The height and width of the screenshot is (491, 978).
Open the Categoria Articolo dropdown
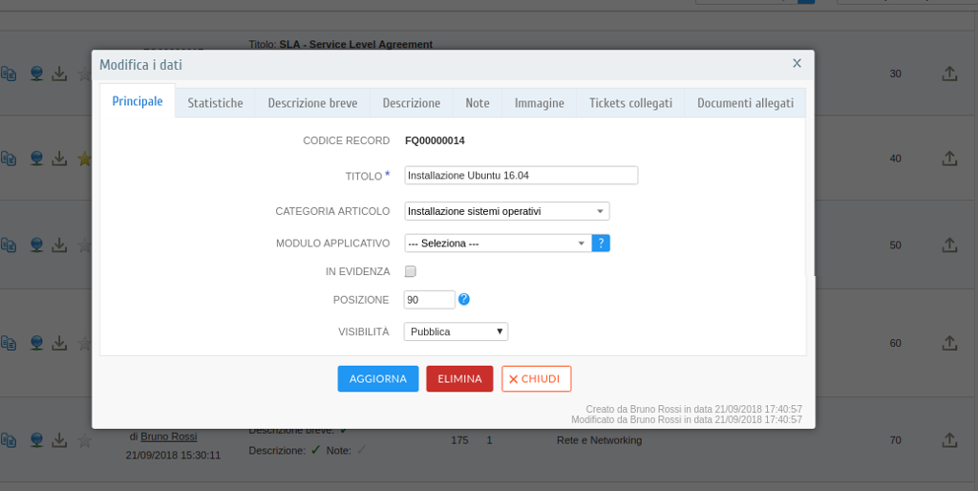[507, 211]
